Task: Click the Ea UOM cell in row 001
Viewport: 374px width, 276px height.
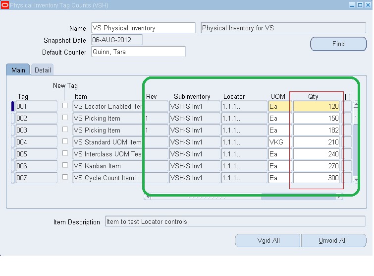Action: coord(280,106)
